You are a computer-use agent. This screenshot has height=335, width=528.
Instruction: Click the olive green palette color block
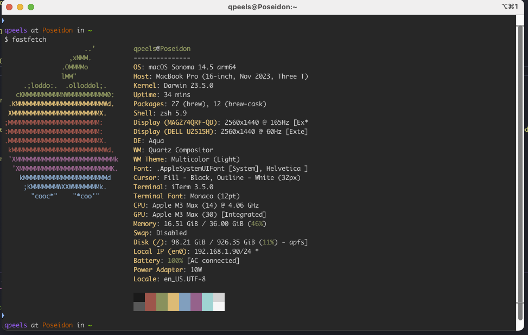click(x=162, y=301)
